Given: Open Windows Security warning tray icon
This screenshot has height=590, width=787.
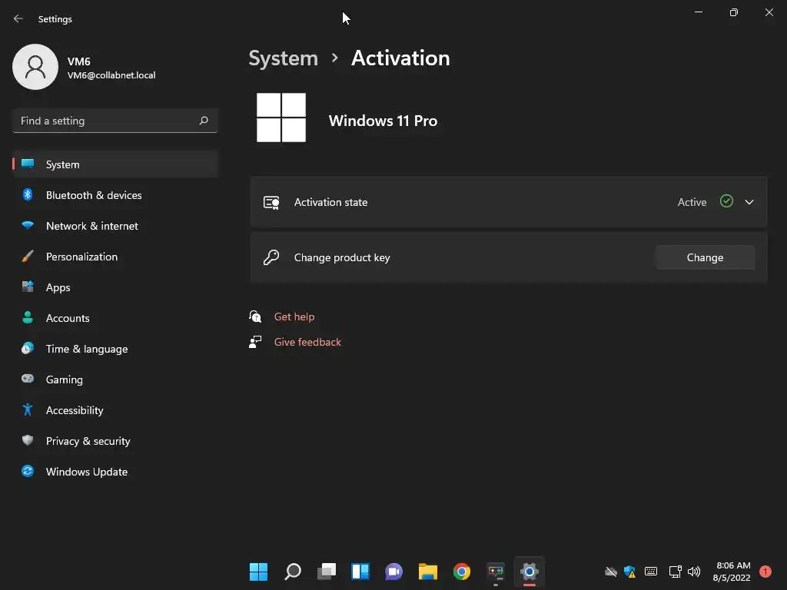Looking at the screenshot, I should (630, 572).
